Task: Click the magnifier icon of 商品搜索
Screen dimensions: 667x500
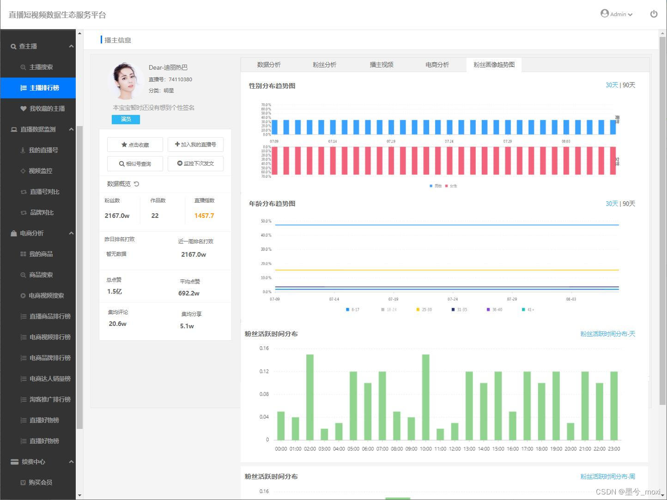Action: click(23, 275)
